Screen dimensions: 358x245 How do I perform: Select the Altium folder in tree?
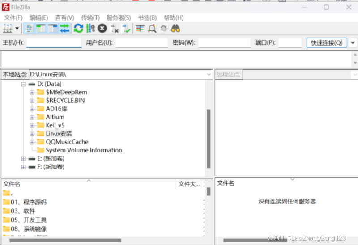pyautogui.click(x=55, y=117)
